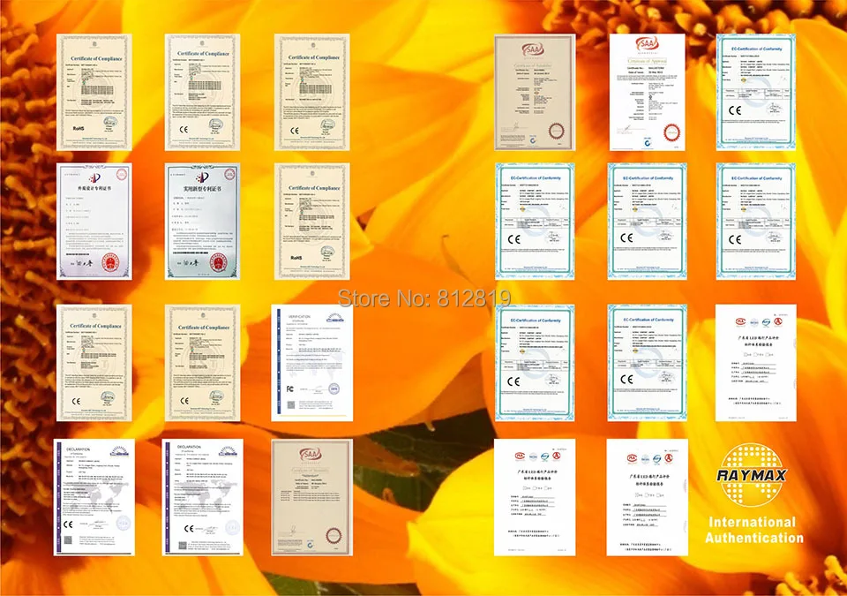Open the FCC Verification certificate

(x=311, y=363)
